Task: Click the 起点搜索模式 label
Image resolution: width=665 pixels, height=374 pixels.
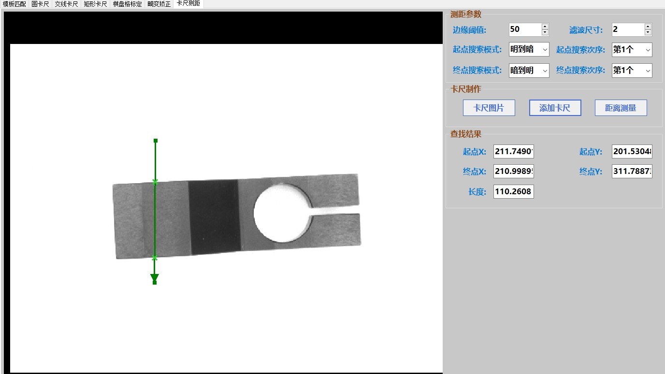Action: click(x=477, y=49)
